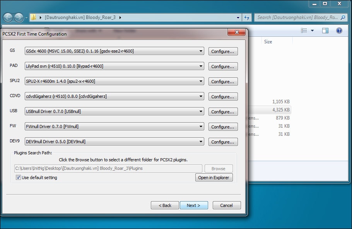
Task: Configure the CDVD plugin
Action: tap(223, 96)
